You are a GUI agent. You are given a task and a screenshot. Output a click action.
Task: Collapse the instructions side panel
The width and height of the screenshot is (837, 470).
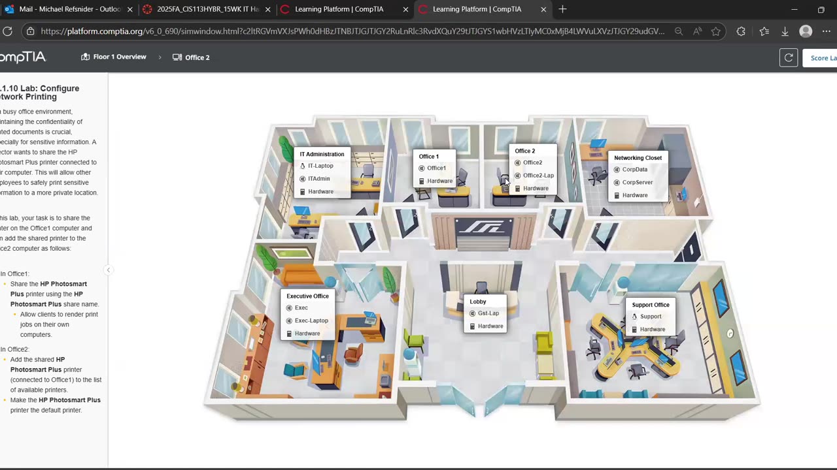[x=109, y=270]
